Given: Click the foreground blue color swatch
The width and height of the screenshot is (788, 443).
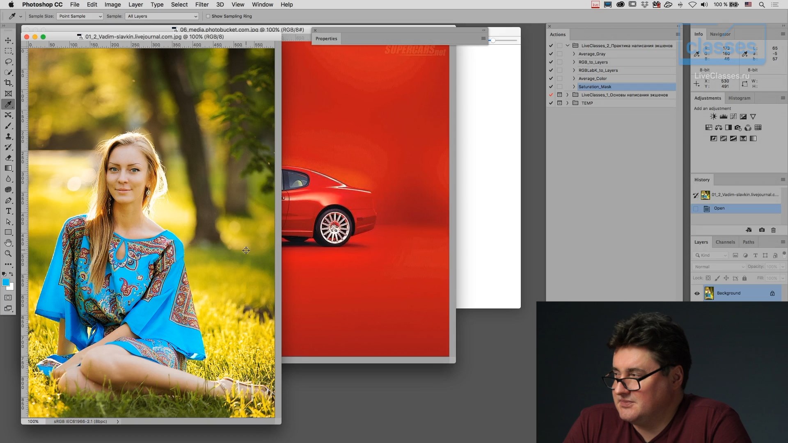Looking at the screenshot, I should (x=6, y=282).
